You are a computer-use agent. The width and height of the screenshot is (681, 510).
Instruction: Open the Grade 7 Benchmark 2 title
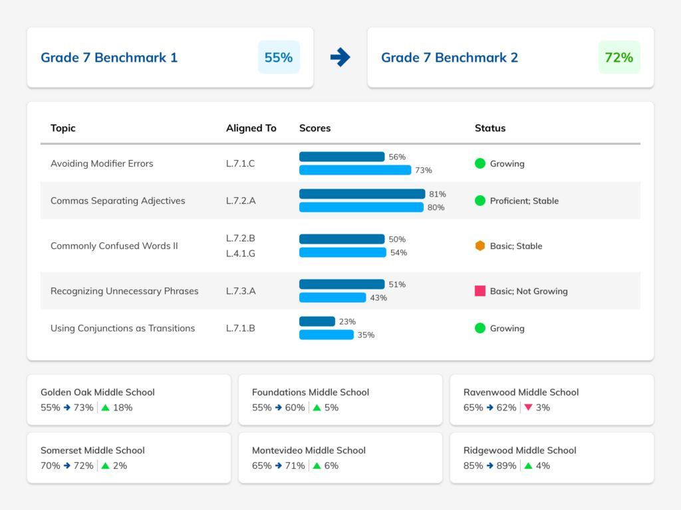click(450, 57)
